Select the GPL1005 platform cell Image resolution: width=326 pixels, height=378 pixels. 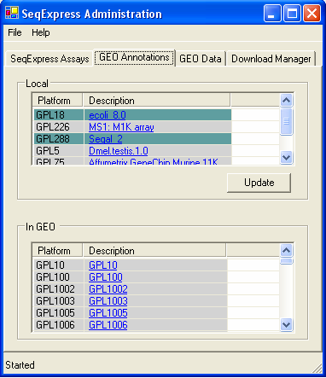click(x=59, y=313)
